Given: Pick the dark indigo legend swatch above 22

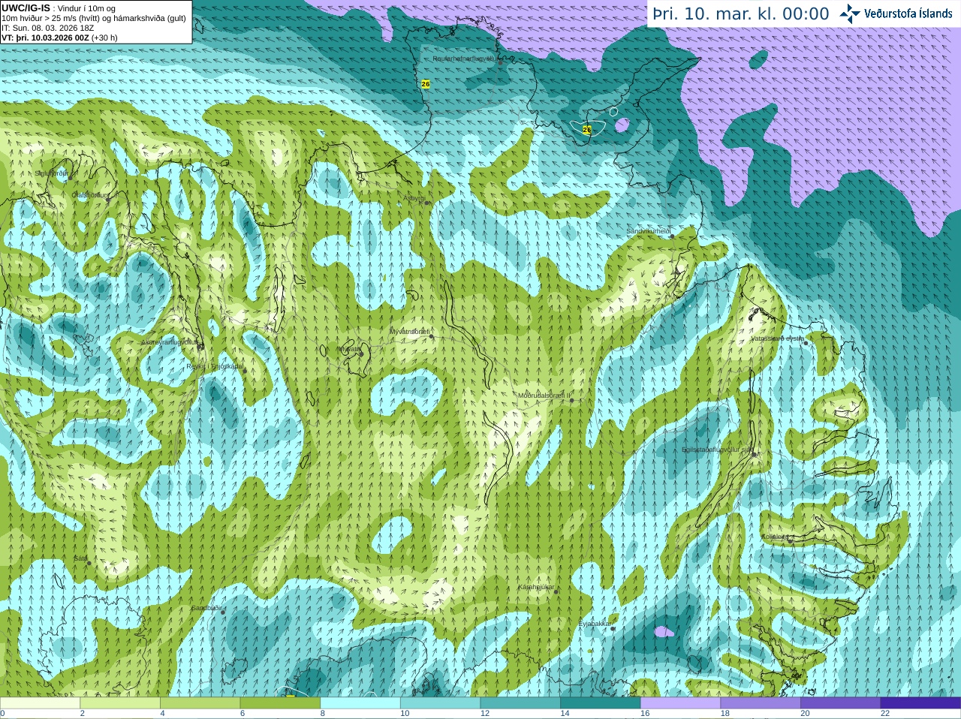Looking at the screenshot, I should coord(920,703).
